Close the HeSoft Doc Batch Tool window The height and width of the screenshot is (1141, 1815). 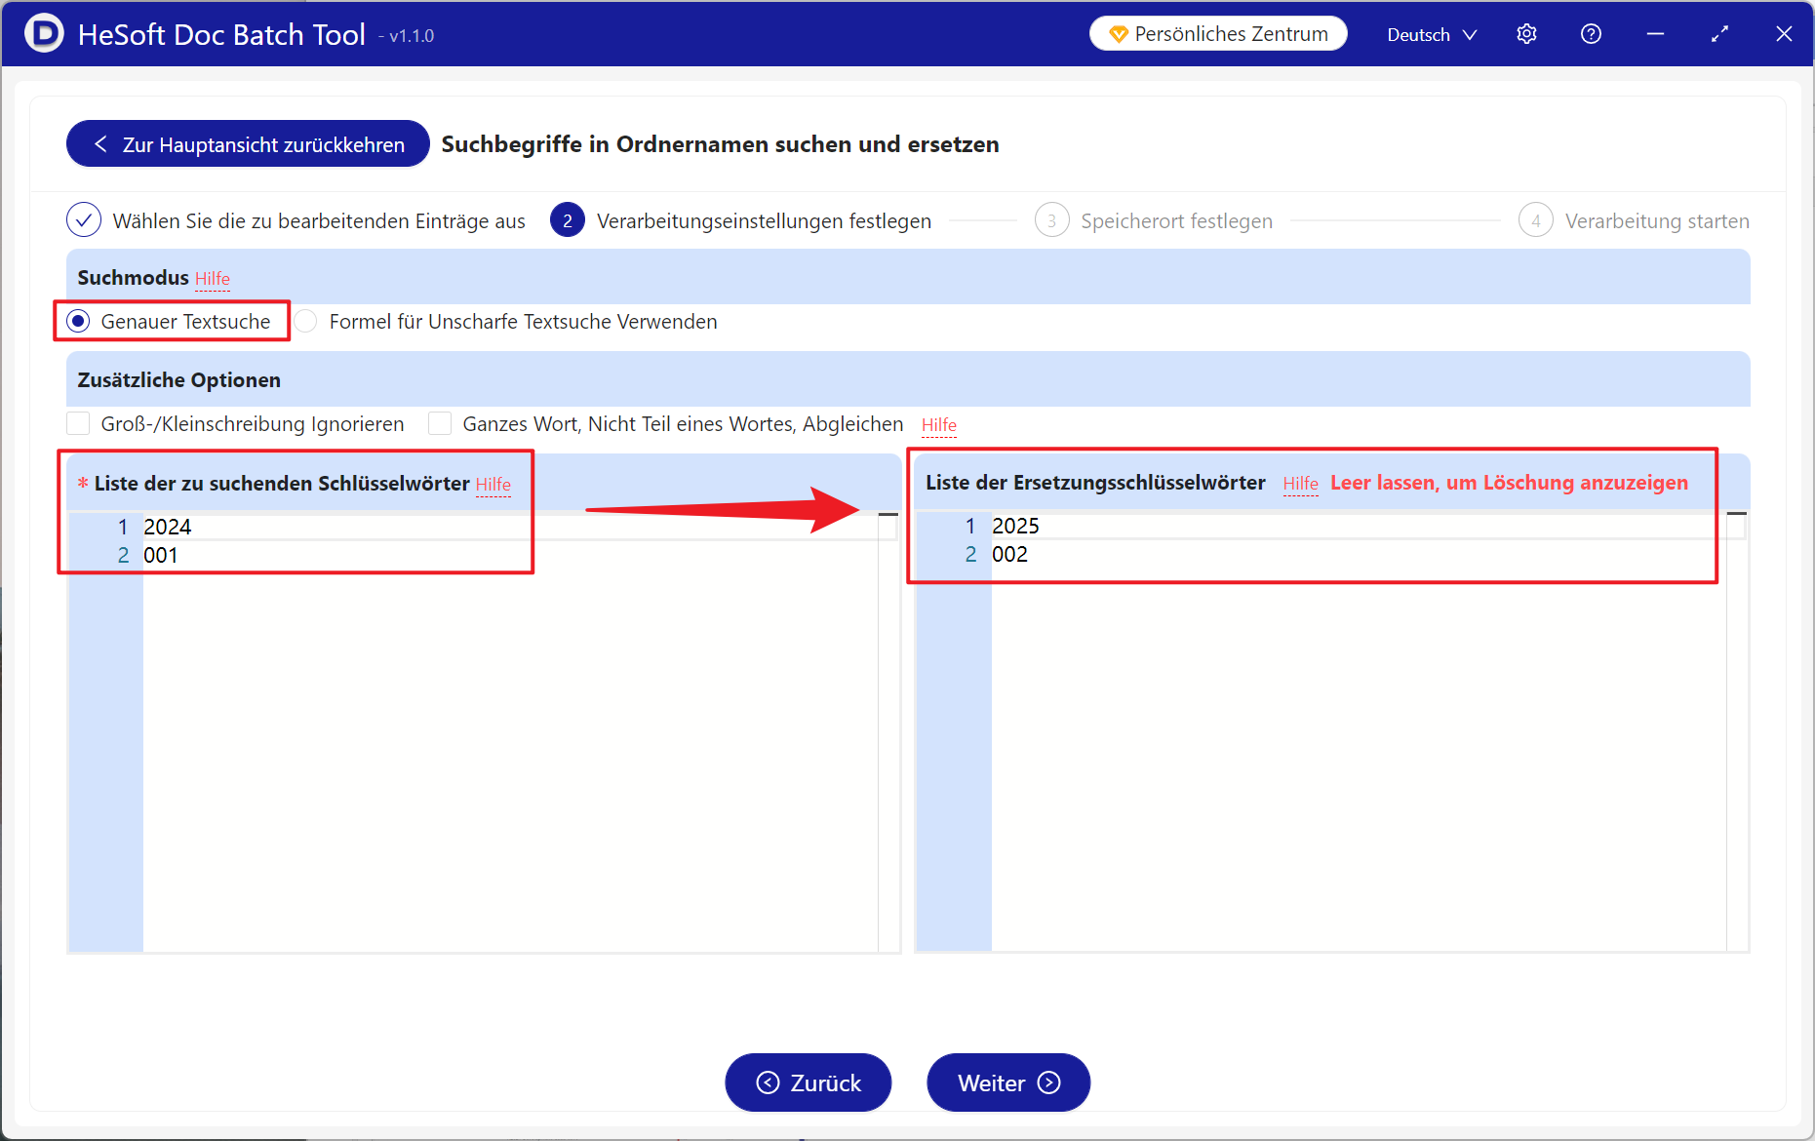coord(1784,34)
